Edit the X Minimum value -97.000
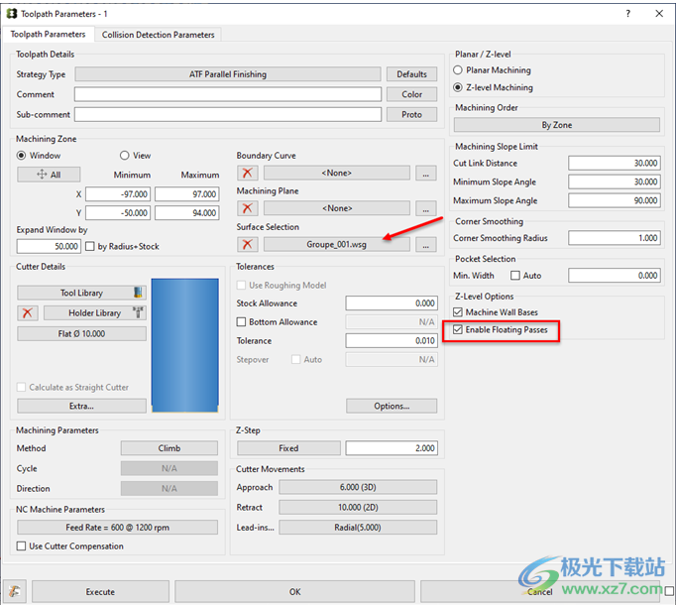The width and height of the screenshot is (676, 605). click(x=118, y=194)
